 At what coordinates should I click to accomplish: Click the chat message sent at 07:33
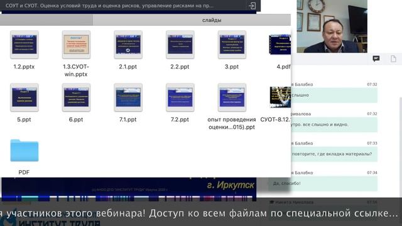click(x=334, y=154)
